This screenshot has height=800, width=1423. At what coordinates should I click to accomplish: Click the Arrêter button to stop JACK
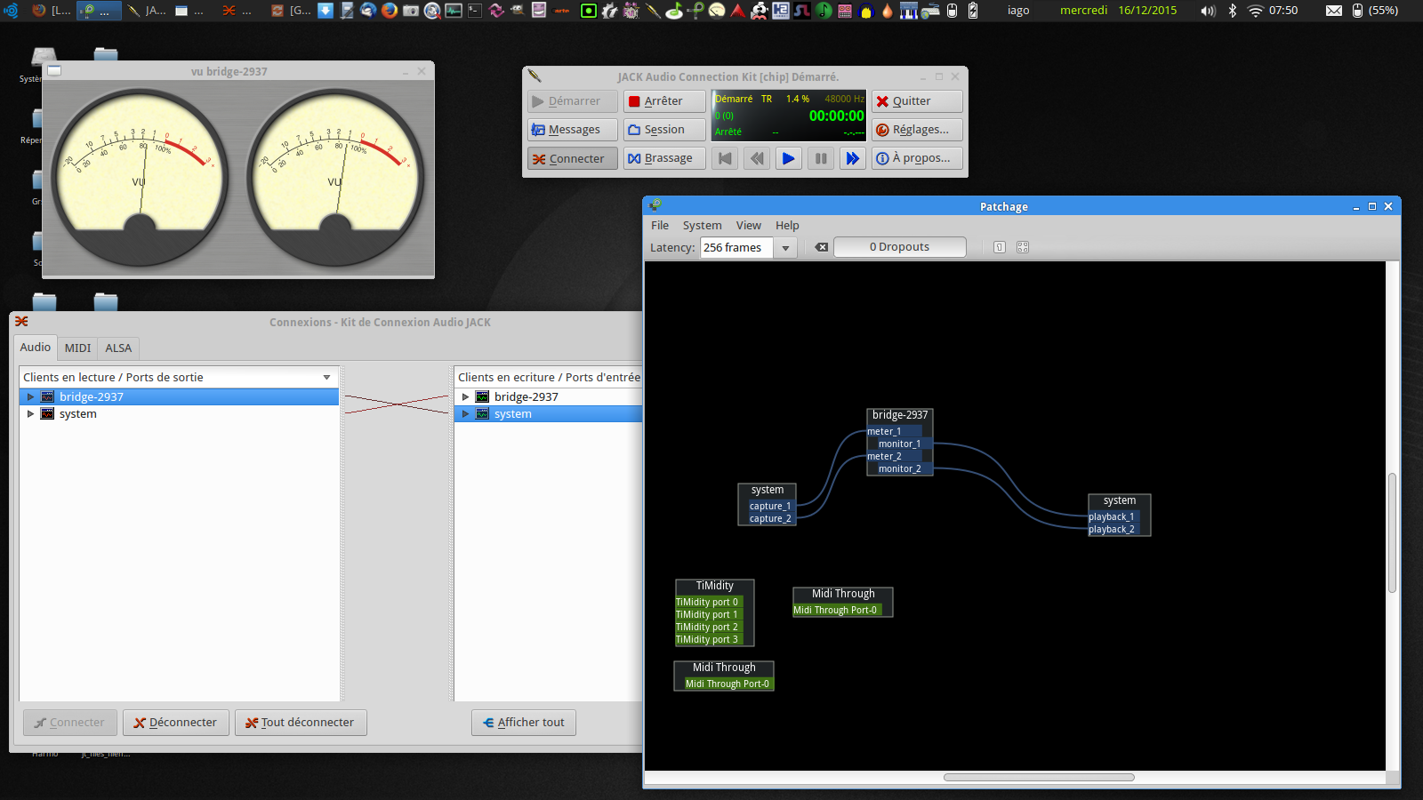coord(663,101)
